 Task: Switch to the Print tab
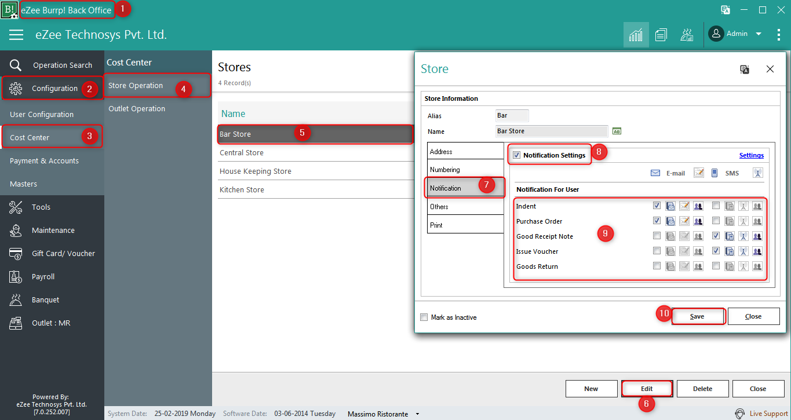[x=465, y=225]
